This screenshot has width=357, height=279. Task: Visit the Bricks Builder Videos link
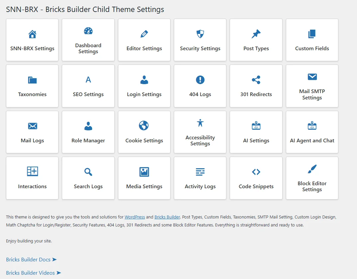tap(33, 273)
